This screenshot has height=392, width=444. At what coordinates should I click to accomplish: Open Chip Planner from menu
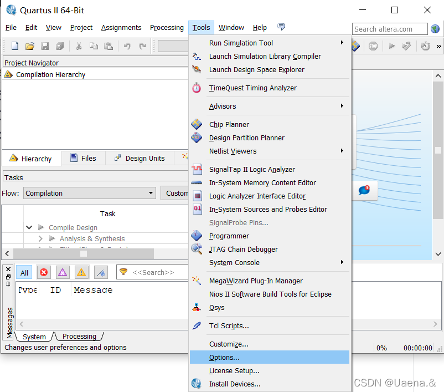[269, 125]
